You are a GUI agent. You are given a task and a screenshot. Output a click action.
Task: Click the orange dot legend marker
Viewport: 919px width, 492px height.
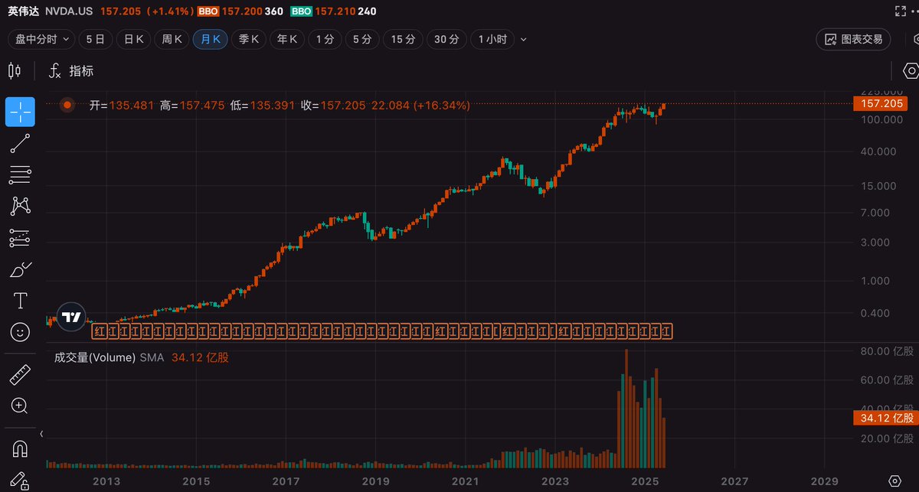pos(67,105)
